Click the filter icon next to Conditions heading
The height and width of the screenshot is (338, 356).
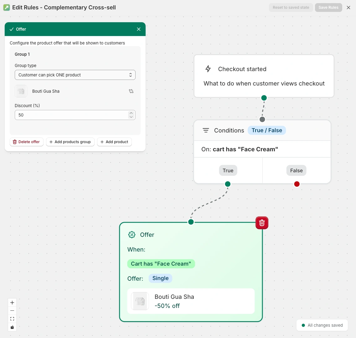206,130
